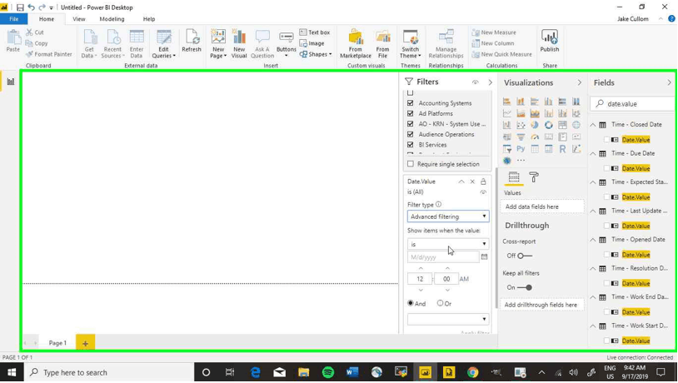The image size is (678, 383).
Task: Switch to the View ribbon tab
Action: [x=78, y=19]
